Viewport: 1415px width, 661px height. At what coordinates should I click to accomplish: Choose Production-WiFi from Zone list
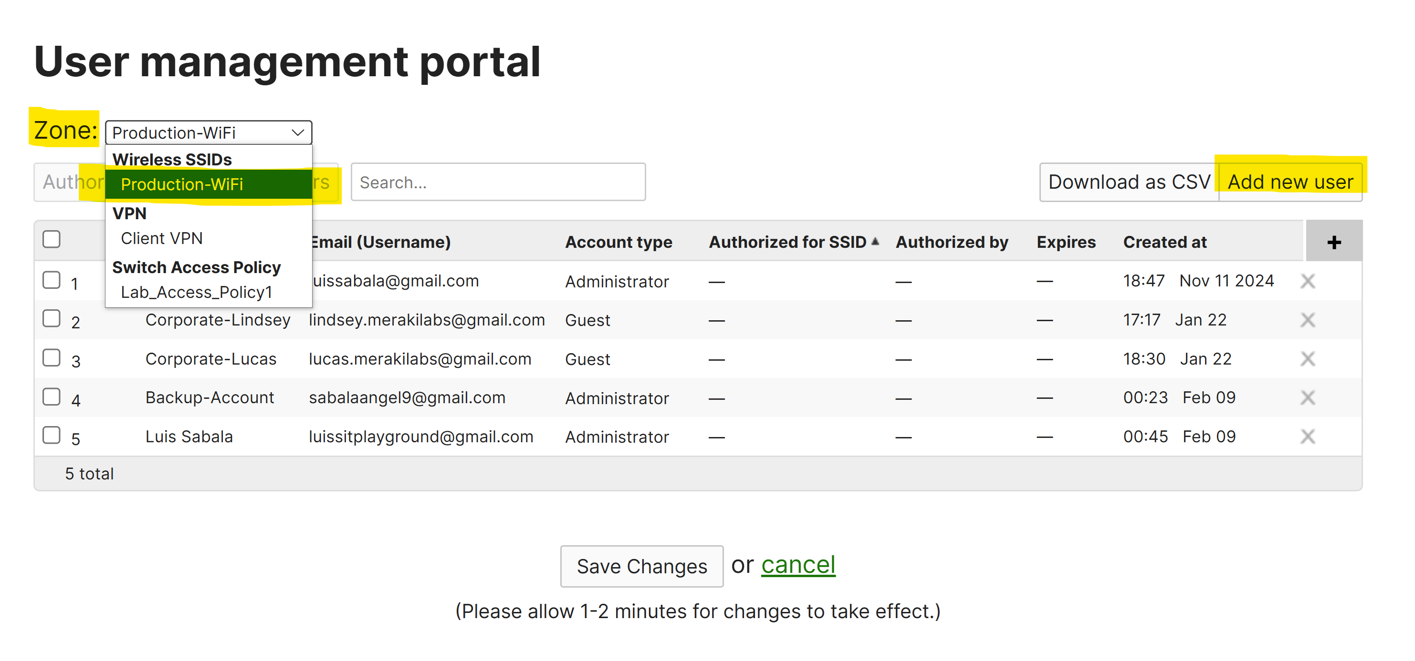tap(209, 184)
